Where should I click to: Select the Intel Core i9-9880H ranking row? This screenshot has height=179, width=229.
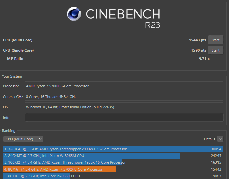click(x=113, y=176)
